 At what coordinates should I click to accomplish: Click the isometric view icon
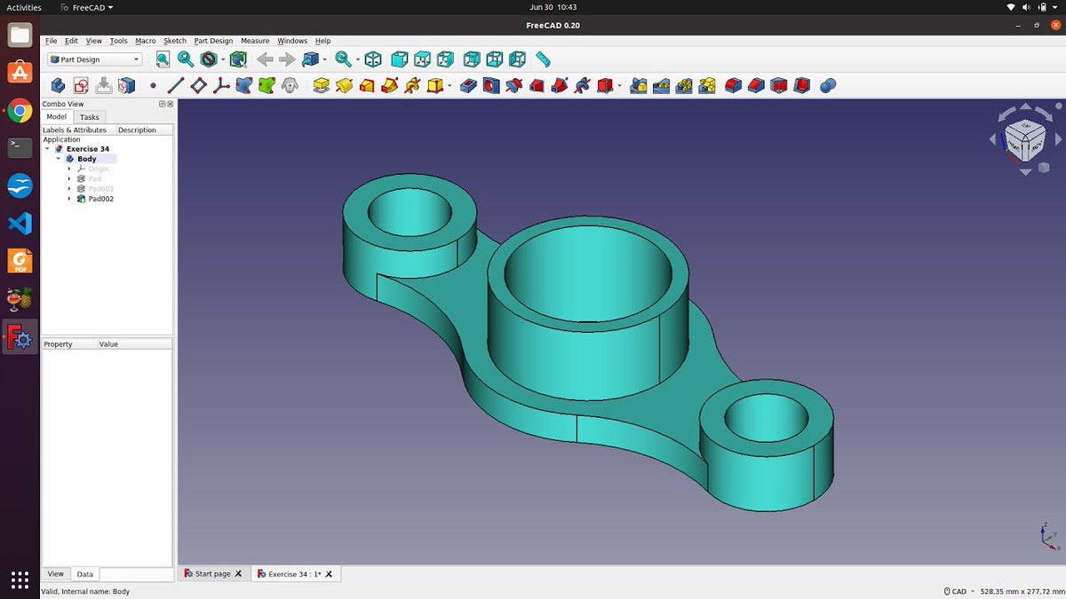tap(373, 59)
